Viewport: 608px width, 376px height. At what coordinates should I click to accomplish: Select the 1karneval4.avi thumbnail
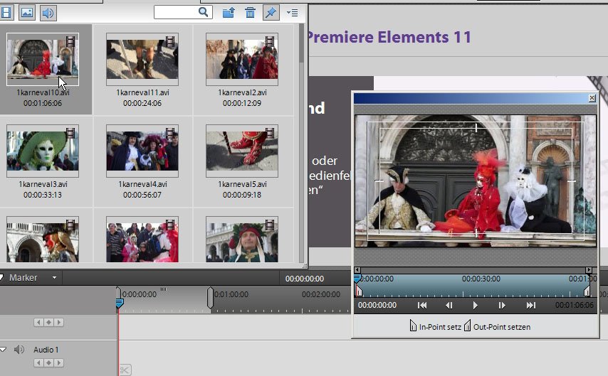pos(142,151)
